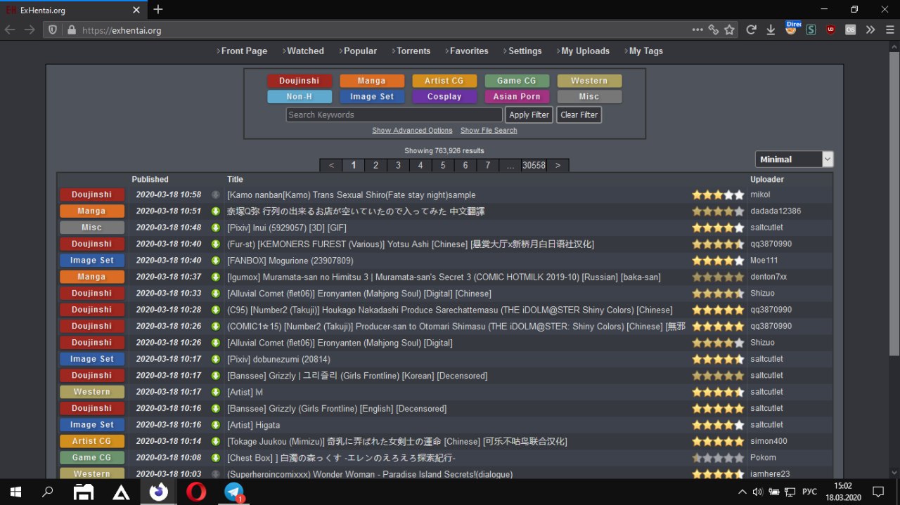The width and height of the screenshot is (900, 505).
Task: Click the Stylus 'S' extension icon
Action: pos(811,30)
